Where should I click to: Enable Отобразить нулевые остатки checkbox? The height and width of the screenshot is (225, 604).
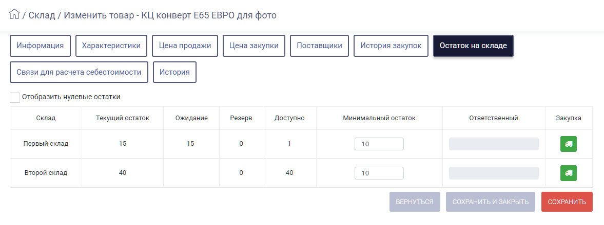pyautogui.click(x=15, y=97)
